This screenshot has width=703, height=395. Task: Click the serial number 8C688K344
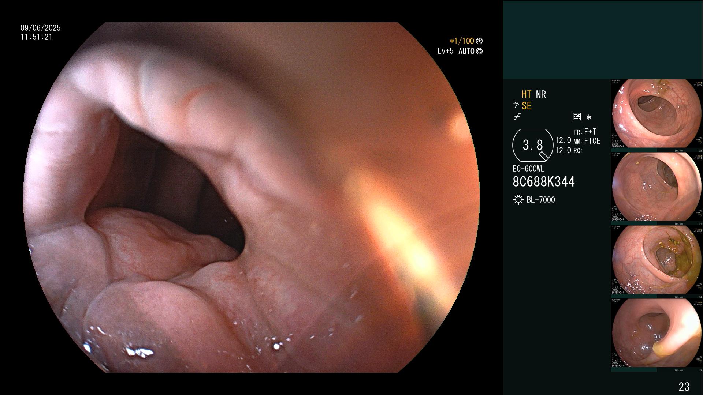coord(544,182)
